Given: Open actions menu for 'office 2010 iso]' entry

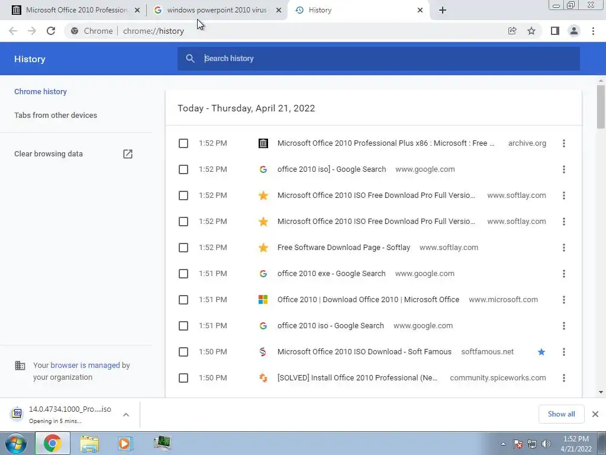Looking at the screenshot, I should pyautogui.click(x=564, y=169).
